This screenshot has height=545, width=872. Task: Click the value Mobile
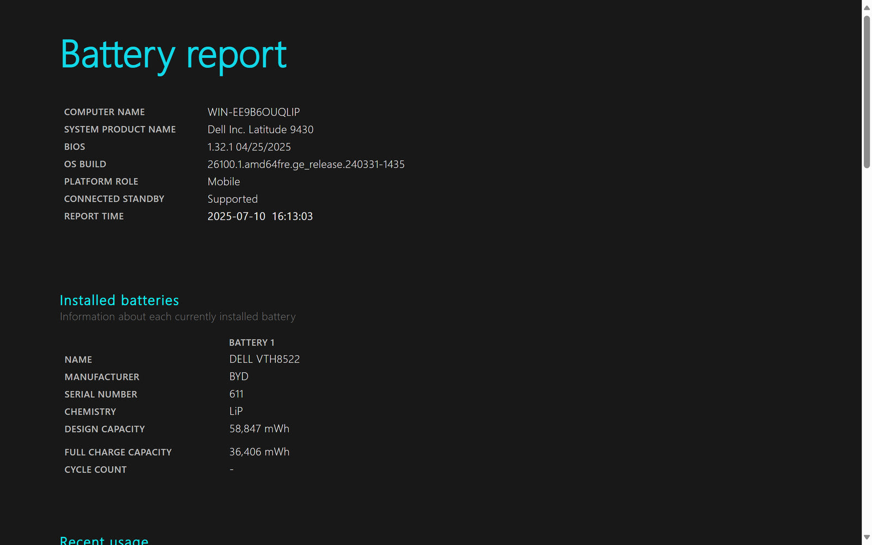tap(223, 181)
